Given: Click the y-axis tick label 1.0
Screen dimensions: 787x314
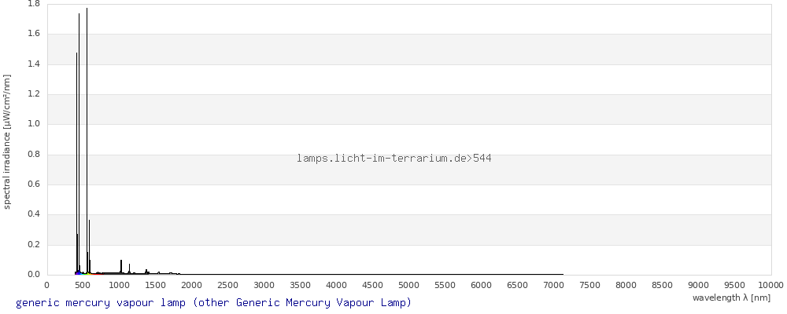Looking at the screenshot, I should tap(34, 124).
